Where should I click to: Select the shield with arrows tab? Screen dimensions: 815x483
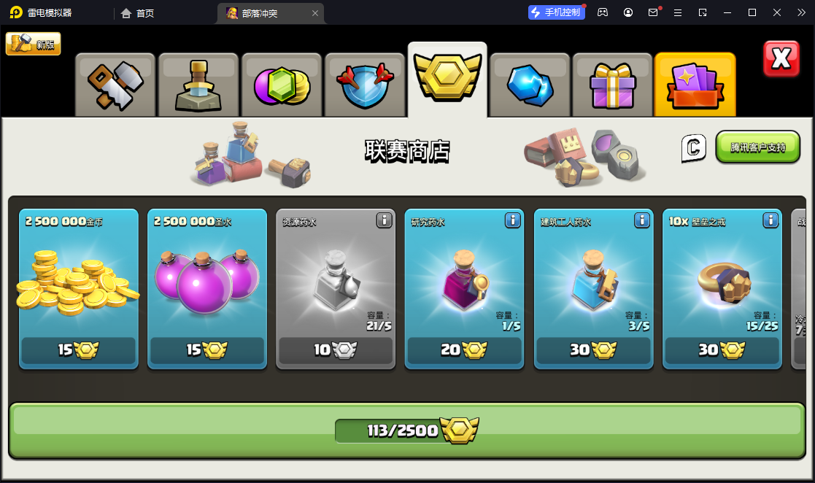tap(365, 85)
